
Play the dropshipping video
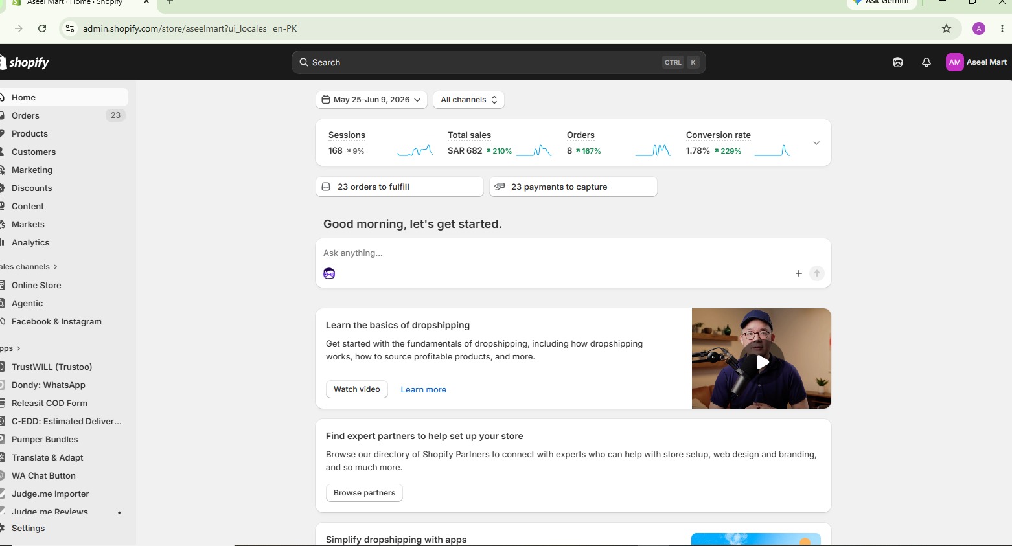(762, 361)
